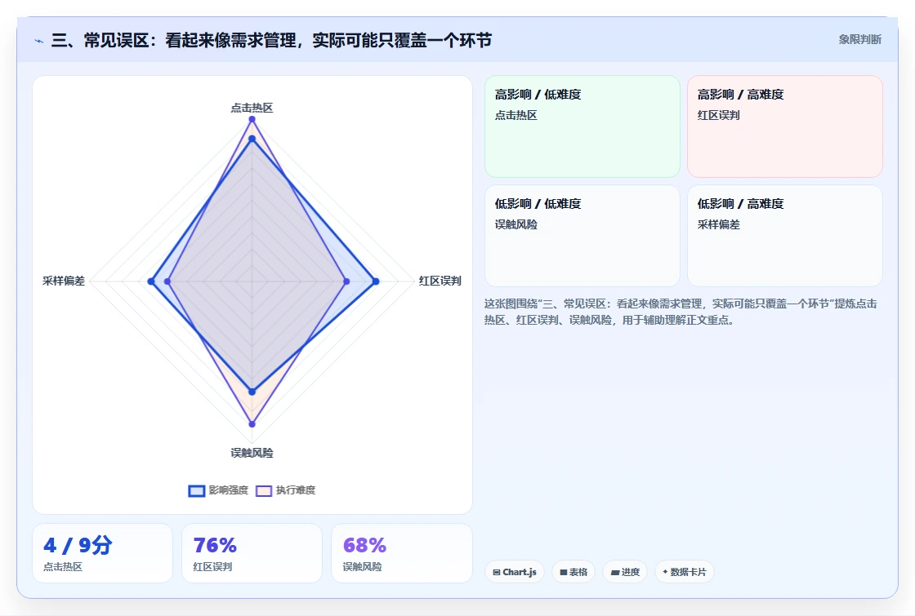Toggle the 影响强度 legend series
915x616 pixels.
[218, 490]
